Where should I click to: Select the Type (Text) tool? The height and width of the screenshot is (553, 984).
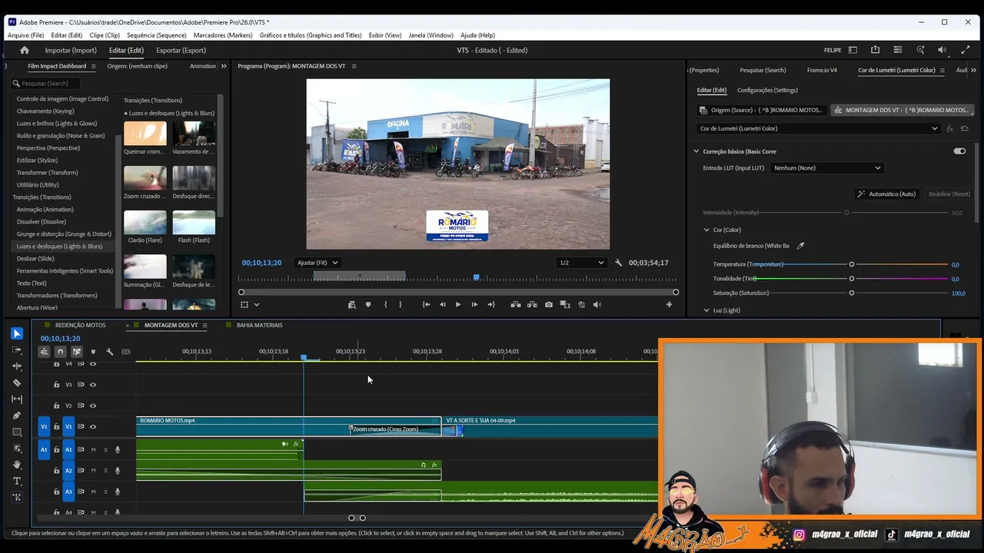pos(16,481)
